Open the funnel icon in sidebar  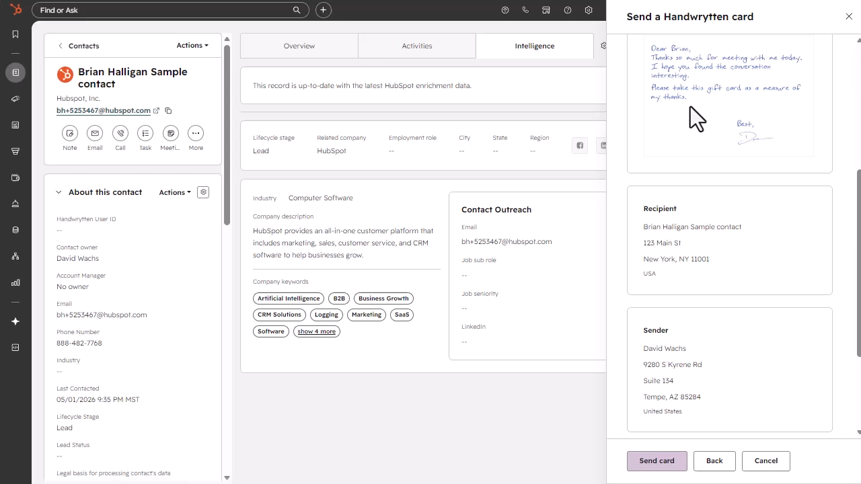(x=15, y=151)
